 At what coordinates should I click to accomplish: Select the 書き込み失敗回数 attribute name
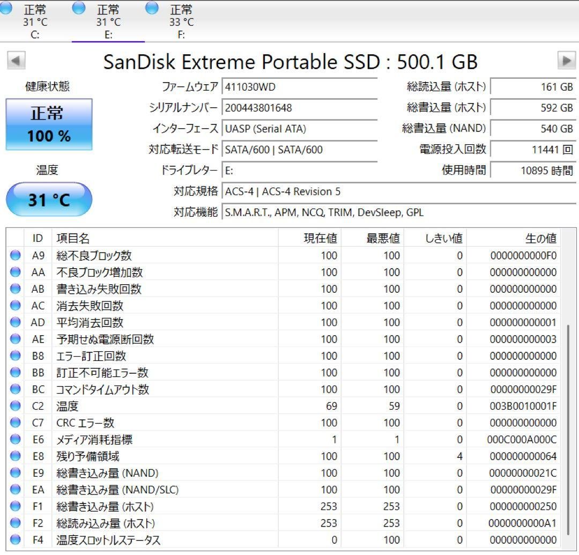click(x=99, y=289)
